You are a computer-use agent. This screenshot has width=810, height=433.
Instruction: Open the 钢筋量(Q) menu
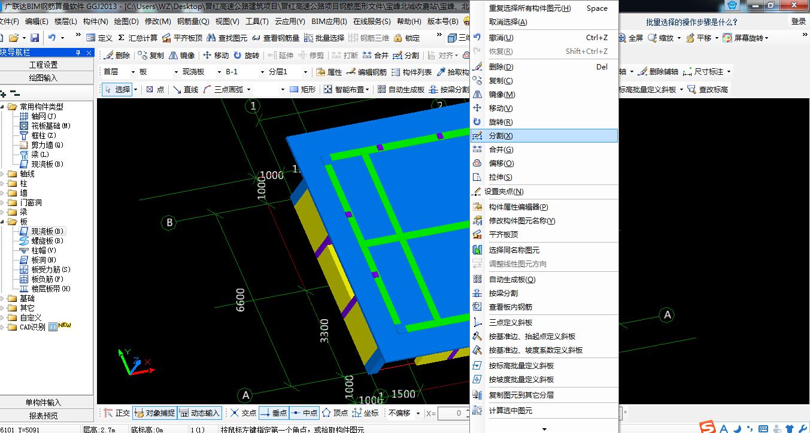[193, 21]
